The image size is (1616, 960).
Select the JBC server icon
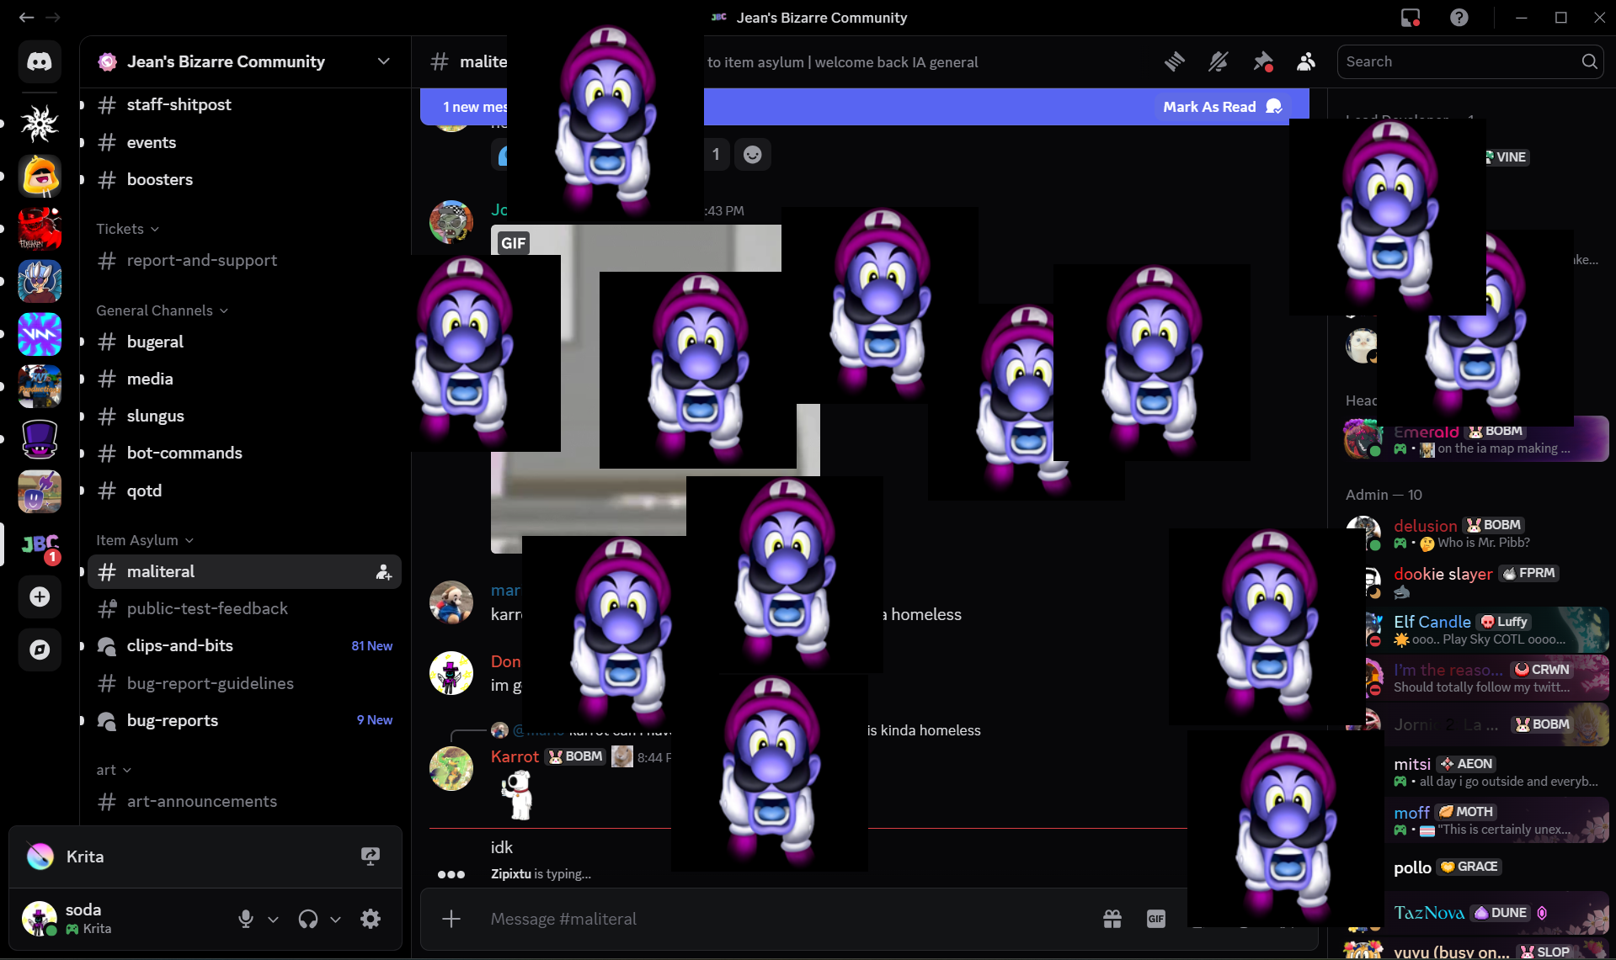click(x=40, y=544)
